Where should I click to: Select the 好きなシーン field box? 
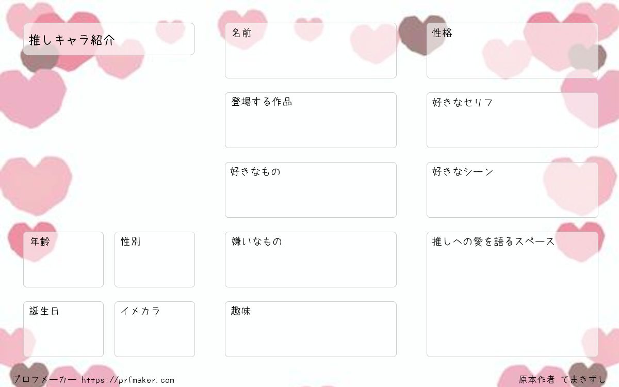(x=512, y=190)
